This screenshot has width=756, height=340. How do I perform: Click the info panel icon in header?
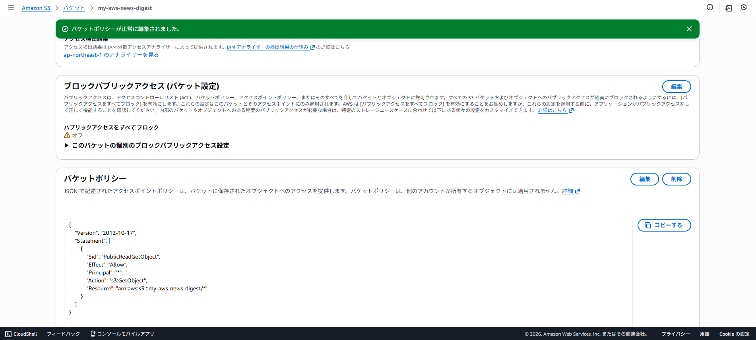tap(710, 8)
